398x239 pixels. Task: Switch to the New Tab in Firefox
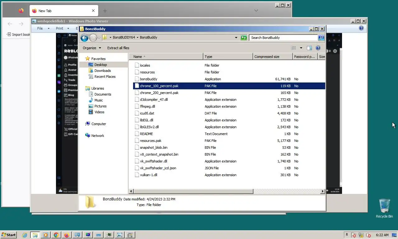[x=64, y=11]
